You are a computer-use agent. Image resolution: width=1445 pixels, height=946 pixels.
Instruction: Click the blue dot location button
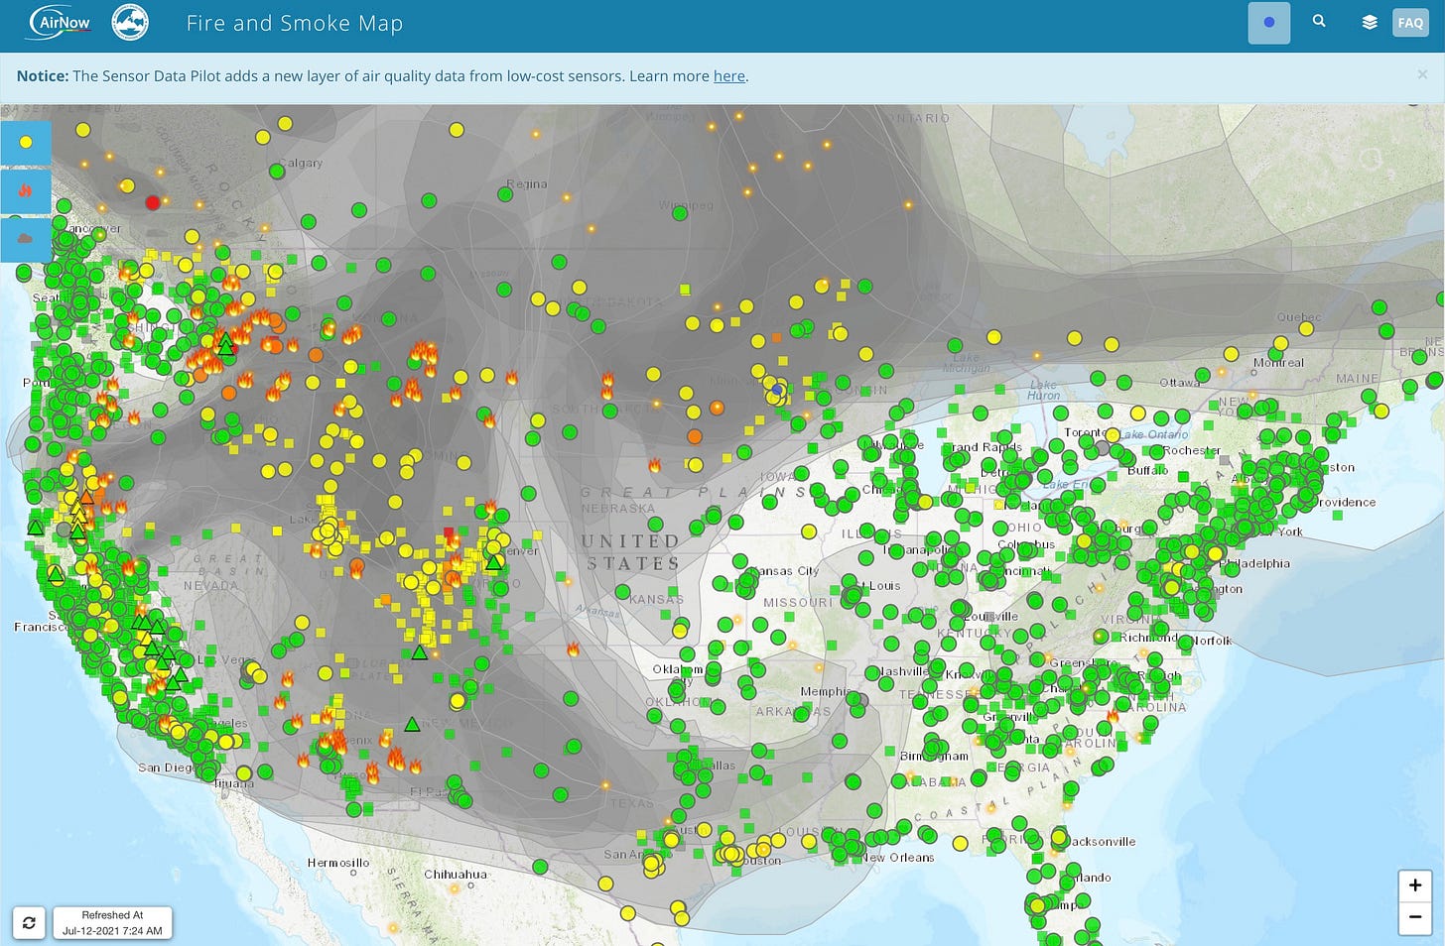click(x=1268, y=22)
